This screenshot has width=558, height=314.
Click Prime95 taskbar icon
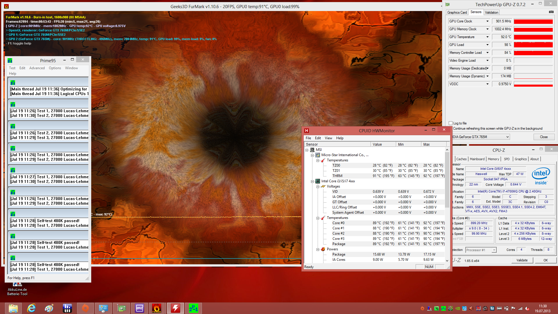(193, 308)
